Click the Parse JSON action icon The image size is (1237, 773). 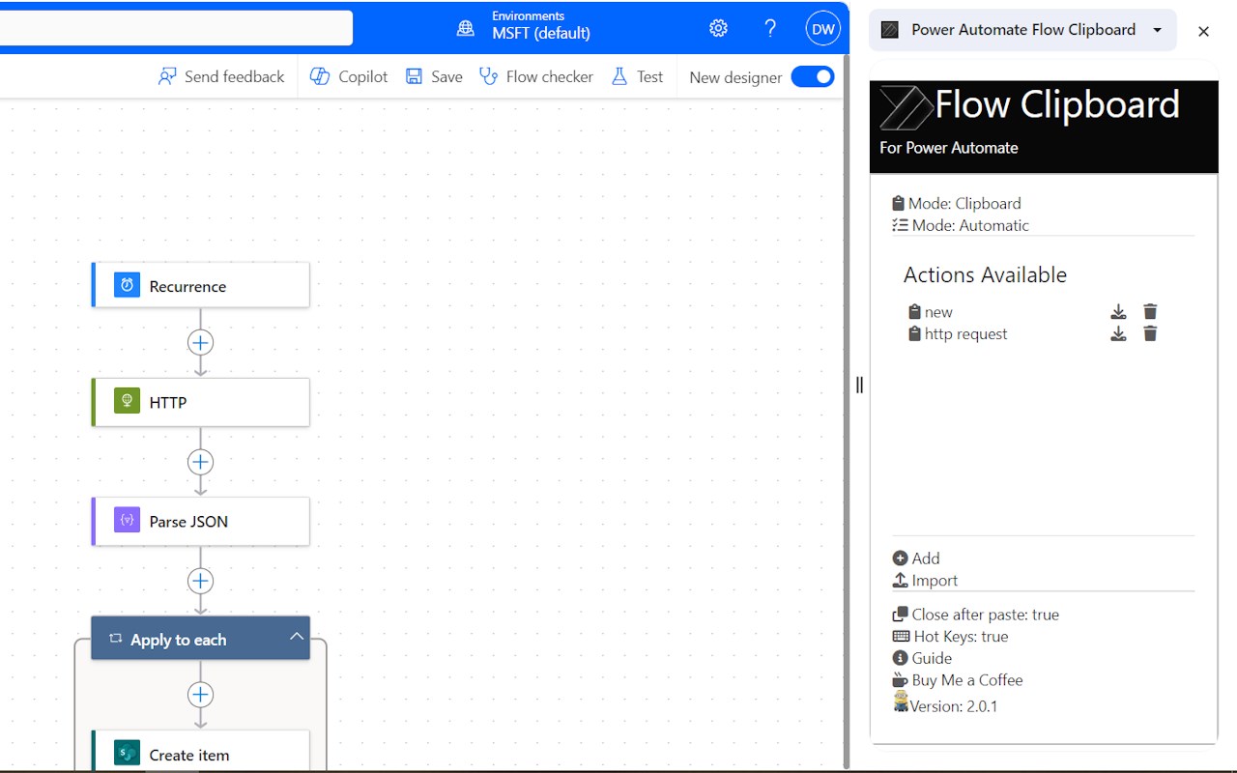[x=127, y=521]
